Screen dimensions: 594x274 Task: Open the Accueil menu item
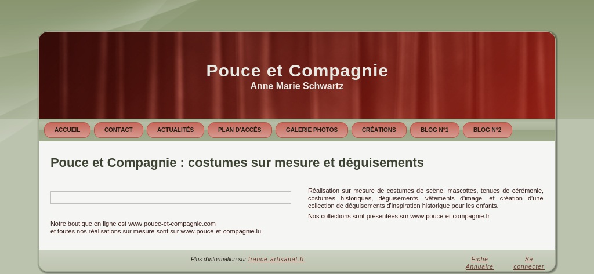(67, 130)
